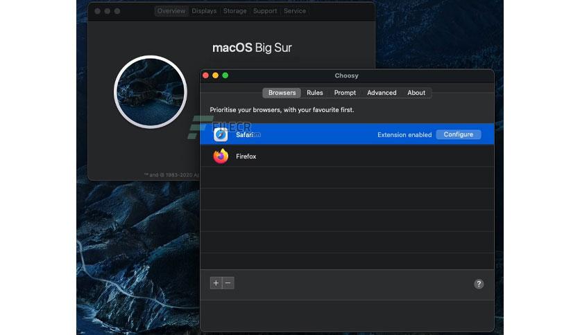The image size is (580, 335).
Task: Open the About tab in Choosy
Action: 416,93
